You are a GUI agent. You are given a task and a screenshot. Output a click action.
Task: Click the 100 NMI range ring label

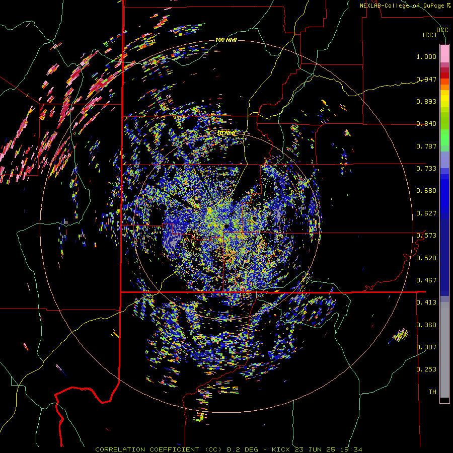pyautogui.click(x=226, y=40)
